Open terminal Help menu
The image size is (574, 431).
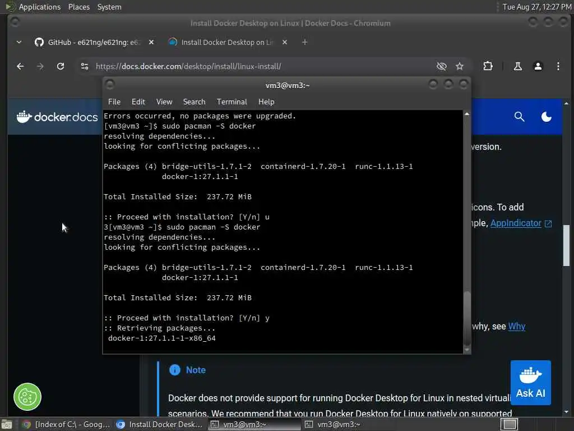(266, 102)
